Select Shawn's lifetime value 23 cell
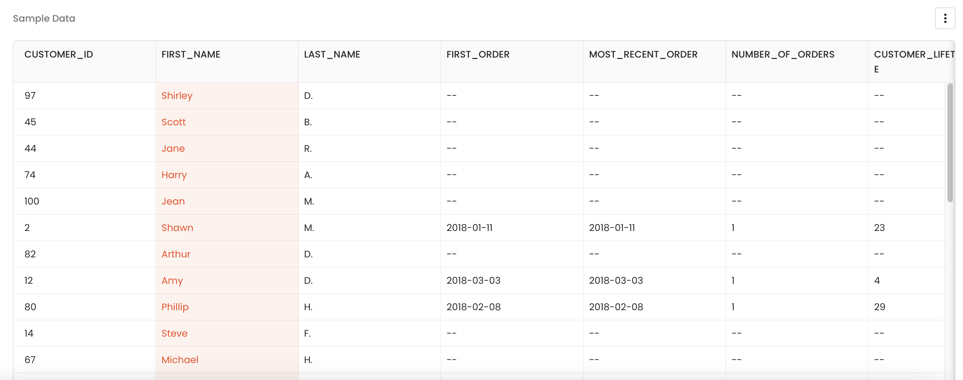The width and height of the screenshot is (963, 380). tap(879, 228)
